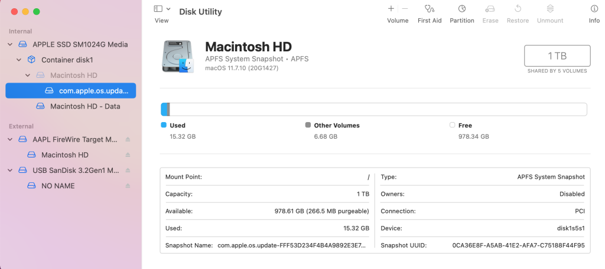605x269 pixels.
Task: Open the Info panel icon
Action: (x=594, y=8)
